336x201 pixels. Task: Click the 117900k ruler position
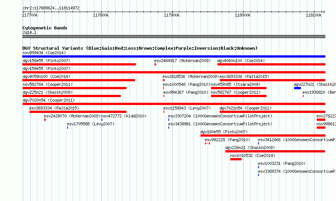(172, 15)
